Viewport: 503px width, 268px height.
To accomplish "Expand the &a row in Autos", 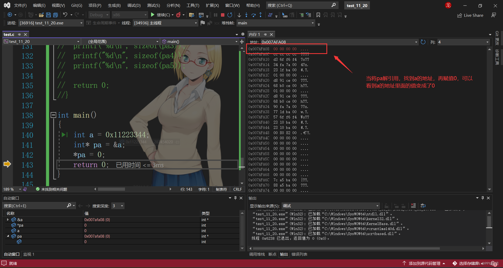I will pos(8,220).
